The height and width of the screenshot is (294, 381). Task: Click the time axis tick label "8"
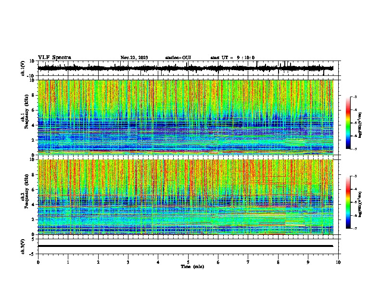click(278, 262)
